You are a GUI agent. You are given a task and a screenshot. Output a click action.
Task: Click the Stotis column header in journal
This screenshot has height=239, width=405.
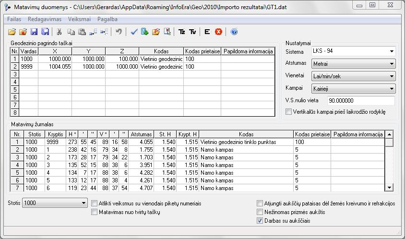pos(35,134)
